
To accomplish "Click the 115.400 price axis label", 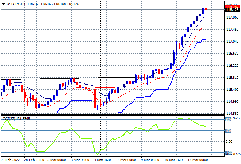I will click(232, 89).
